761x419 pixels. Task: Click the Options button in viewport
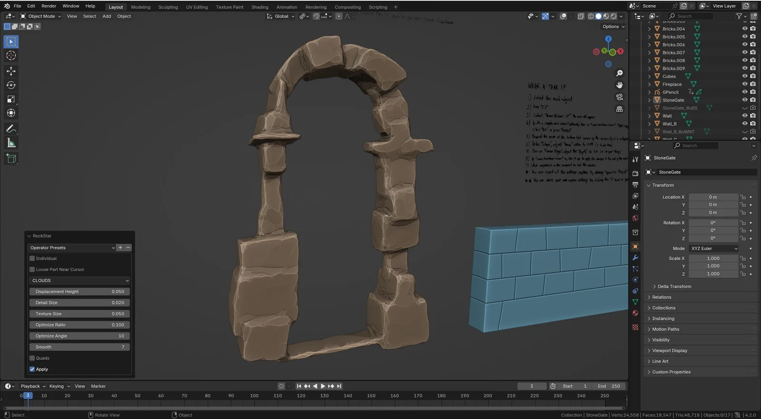(x=613, y=27)
